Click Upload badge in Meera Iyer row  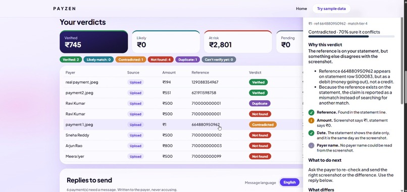coord(135,157)
